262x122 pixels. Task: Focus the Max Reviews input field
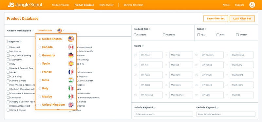tap(242, 55)
